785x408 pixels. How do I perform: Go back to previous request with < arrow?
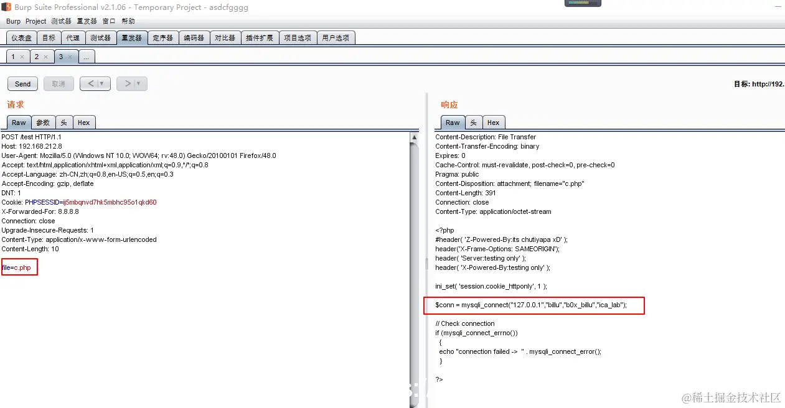[x=91, y=83]
